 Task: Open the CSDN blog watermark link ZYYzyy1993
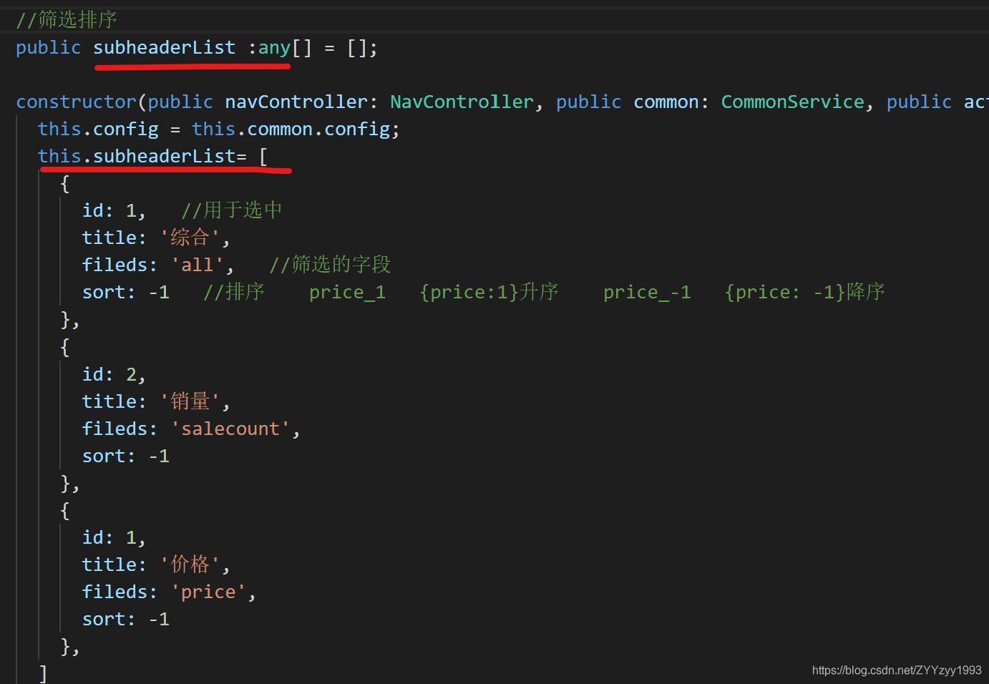[x=897, y=670]
